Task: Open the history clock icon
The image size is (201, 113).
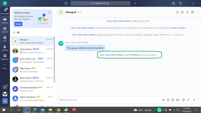Action: tap(66, 3)
